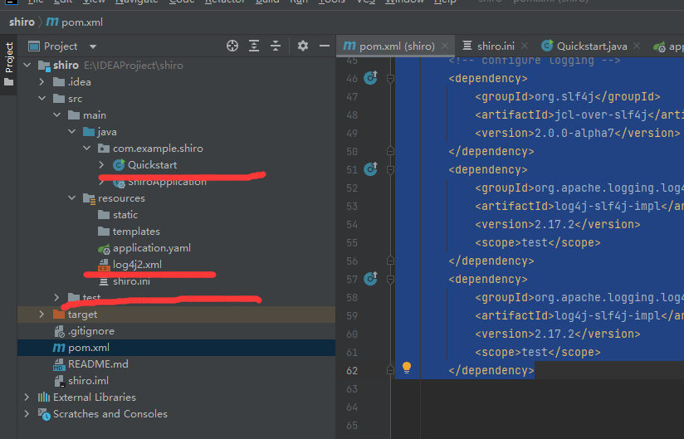The width and height of the screenshot is (684, 439).
Task: Collapse the src folder arrow
Action: click(x=42, y=98)
